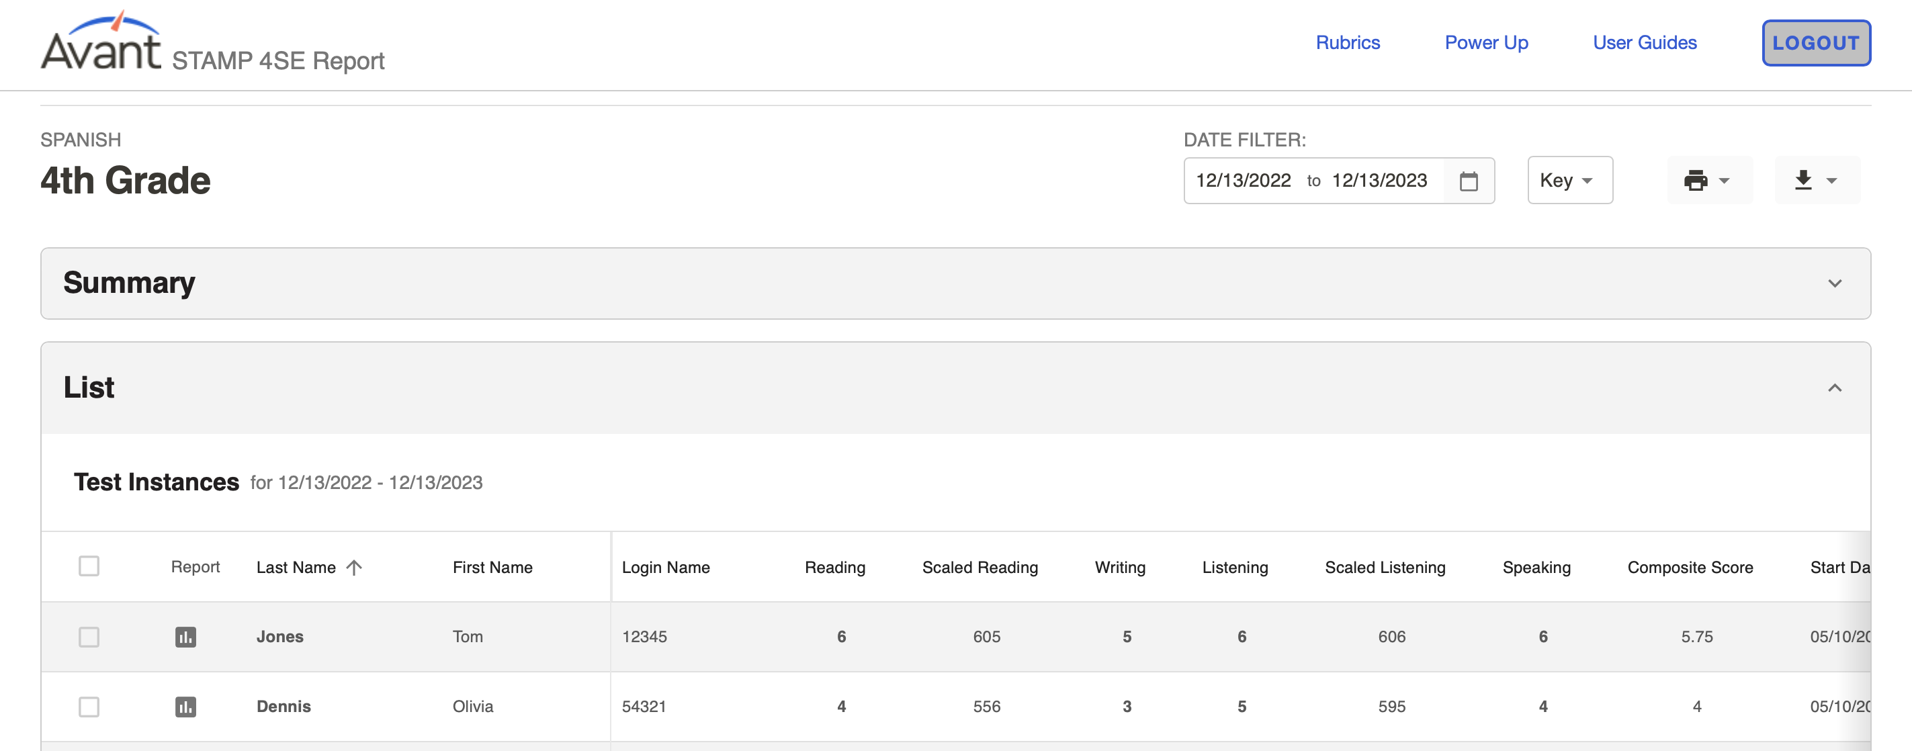1912x751 pixels.
Task: Click scaled listening value 595
Action: point(1392,707)
